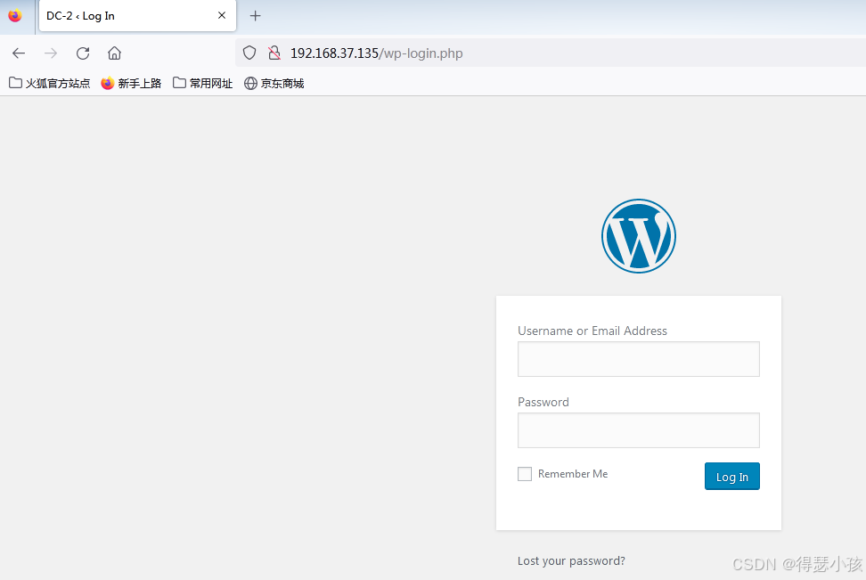Open the 新手上路 bookmark
This screenshot has height=580, width=866.
click(x=132, y=83)
